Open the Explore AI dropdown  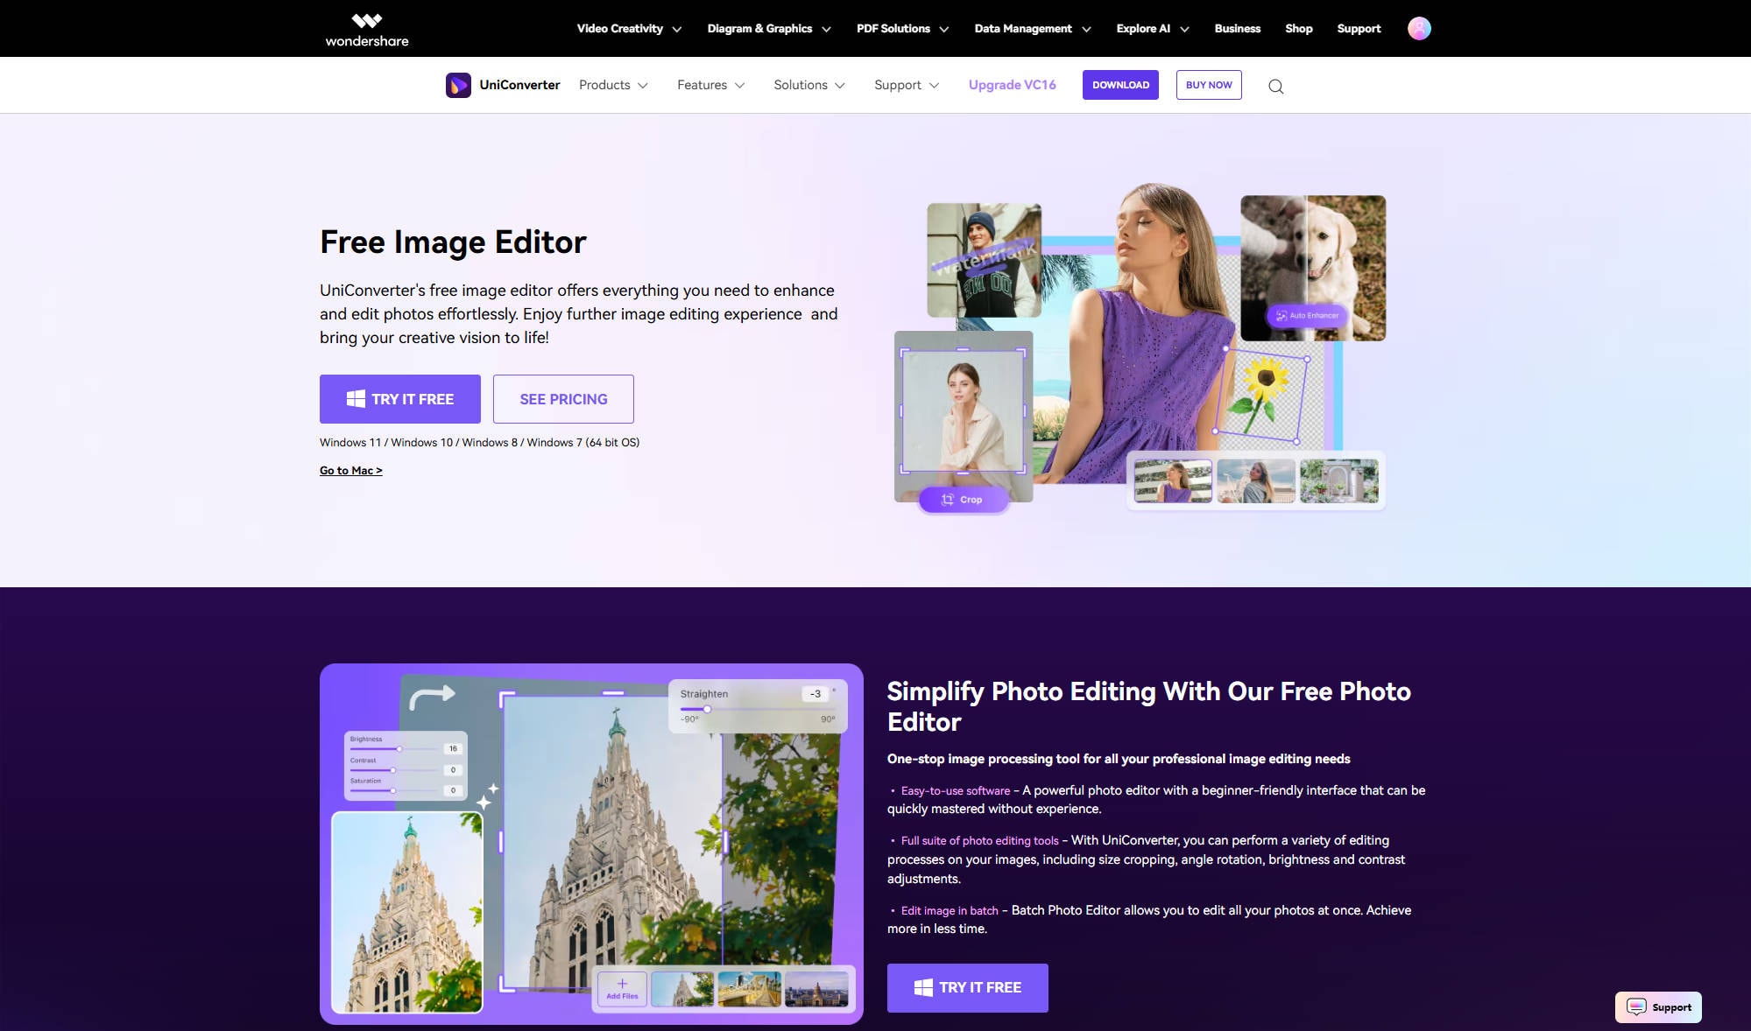[x=1152, y=29]
